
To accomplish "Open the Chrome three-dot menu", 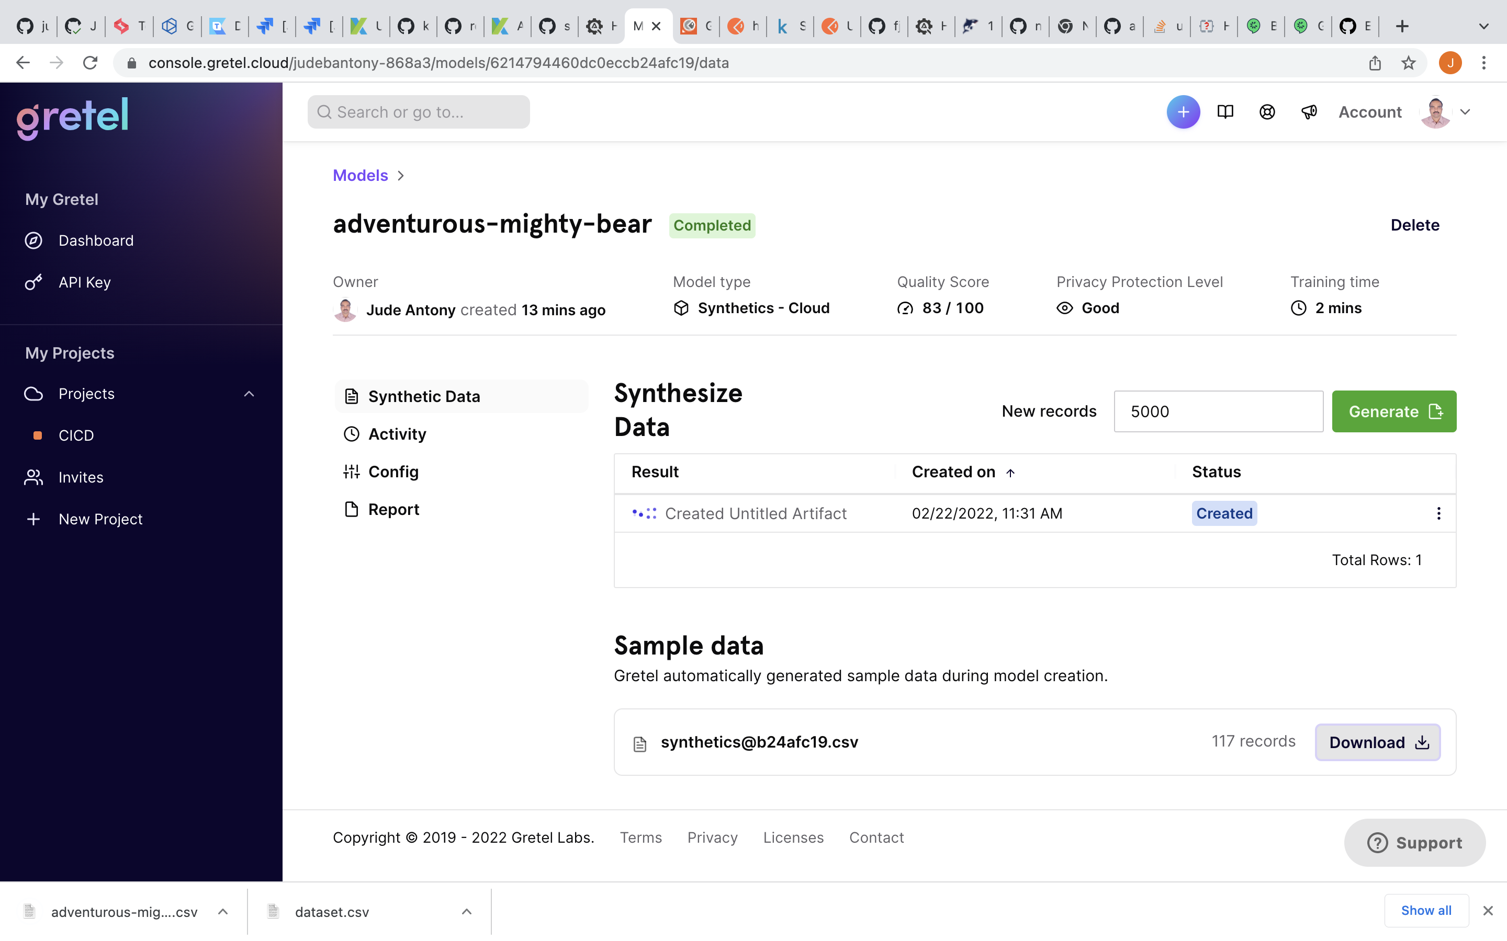I will [1484, 63].
